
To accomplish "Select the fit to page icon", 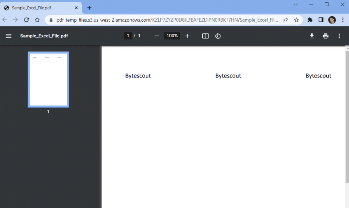I will pyautogui.click(x=205, y=36).
